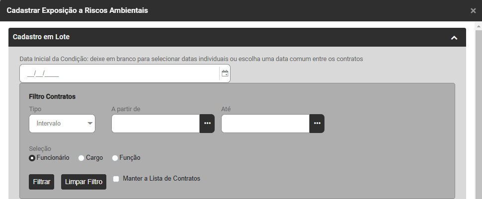Focus the Data Inicial da Condição date field
Viewport: 482px width, 199px height.
pos(119,73)
